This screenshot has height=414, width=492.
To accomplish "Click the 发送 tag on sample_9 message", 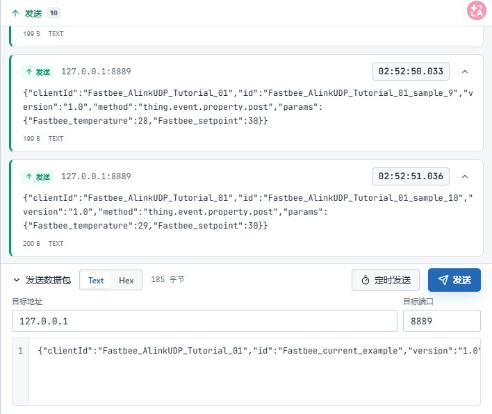I will point(38,72).
